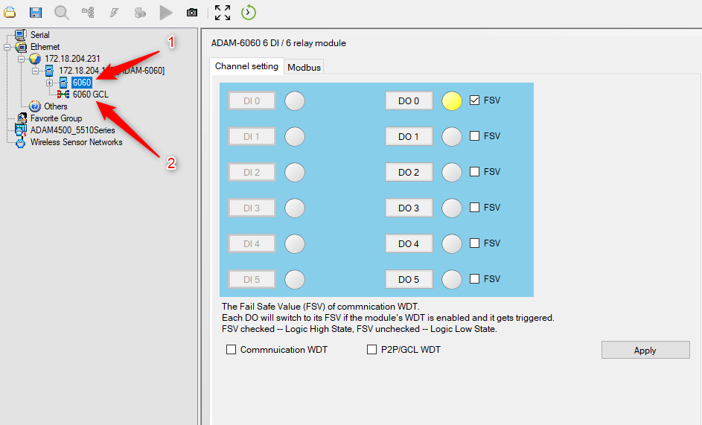The height and width of the screenshot is (425, 702).
Task: Click the Apply button
Action: [645, 351]
